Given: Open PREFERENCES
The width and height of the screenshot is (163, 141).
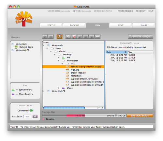Looking at the screenshot, I should click(x=125, y=11).
